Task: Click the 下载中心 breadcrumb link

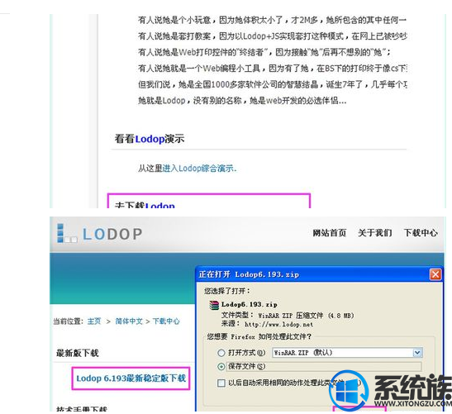Action: [x=166, y=321]
